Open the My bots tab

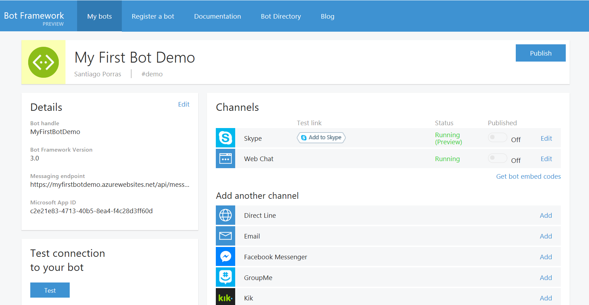[99, 16]
